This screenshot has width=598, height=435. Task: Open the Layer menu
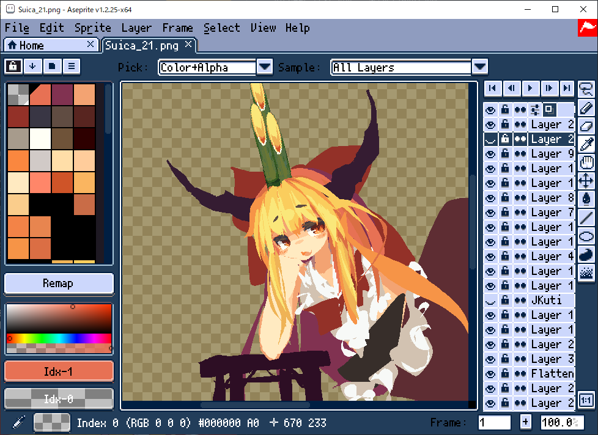(x=136, y=28)
